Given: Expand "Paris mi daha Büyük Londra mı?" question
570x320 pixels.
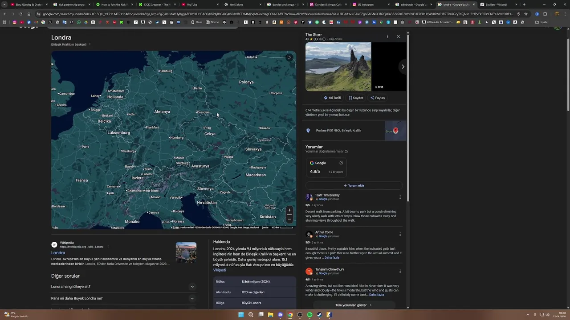Looking at the screenshot, I should [x=123, y=298].
